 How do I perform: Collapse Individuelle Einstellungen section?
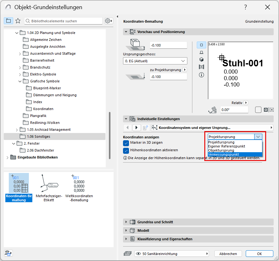pyautogui.click(x=126, y=119)
